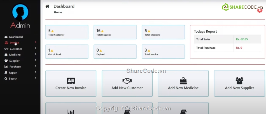Click the warning triangle next to Total Customer count
Screen dimensions: 266x114
[52, 31]
